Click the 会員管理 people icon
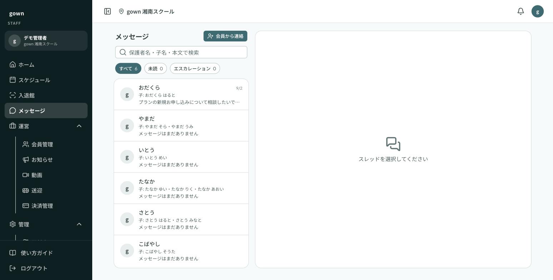This screenshot has width=553, height=280. coord(26,144)
